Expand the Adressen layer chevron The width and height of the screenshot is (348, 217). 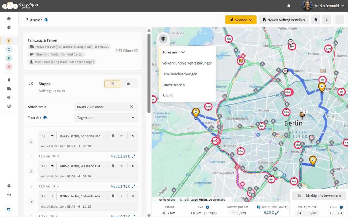pyautogui.click(x=183, y=52)
